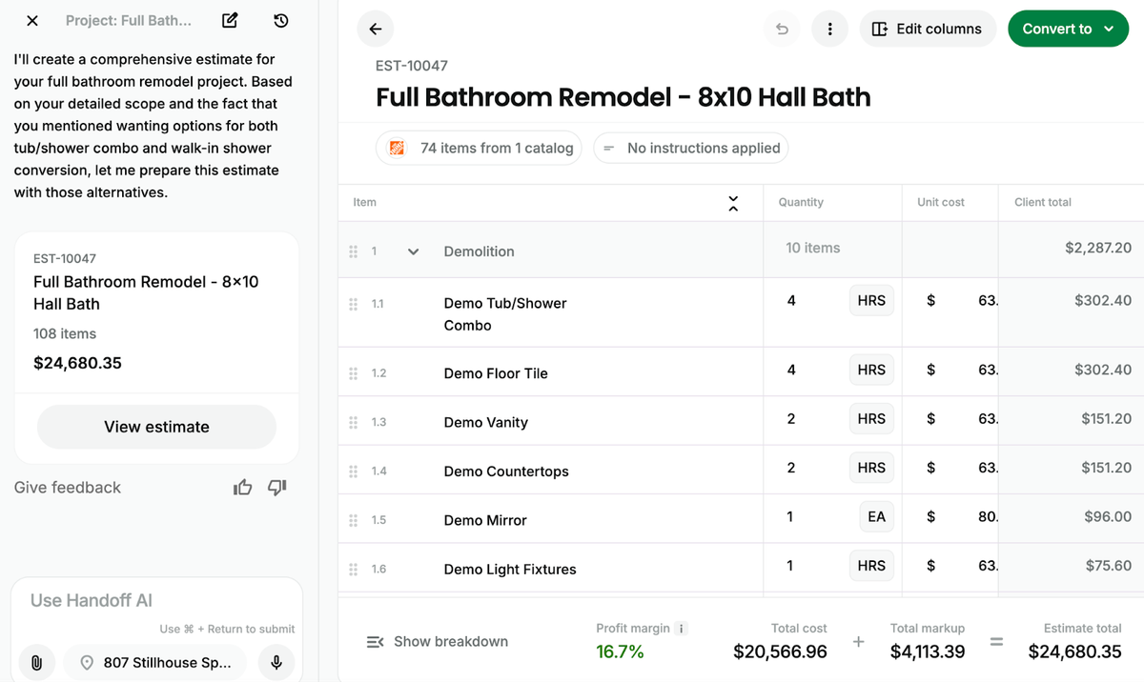Viewport: 1144px width, 682px height.
Task: Open No instructions applied chip
Action: 691,148
